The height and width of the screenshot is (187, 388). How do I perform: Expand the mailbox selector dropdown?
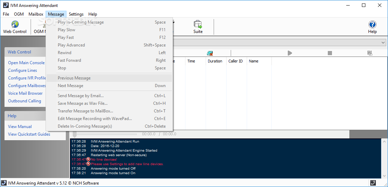click(383, 43)
